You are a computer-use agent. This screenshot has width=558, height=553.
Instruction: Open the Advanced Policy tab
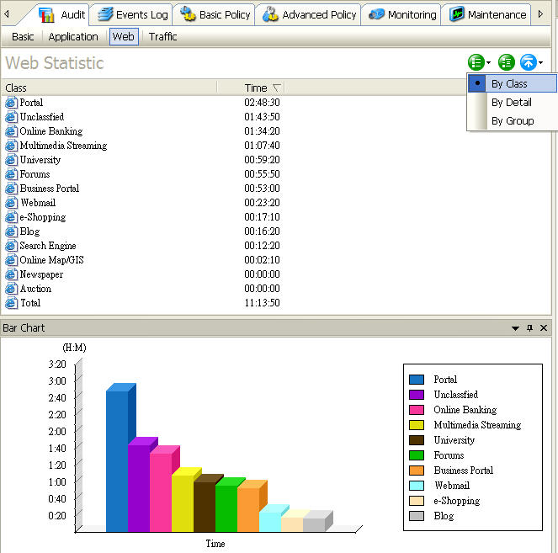click(309, 15)
